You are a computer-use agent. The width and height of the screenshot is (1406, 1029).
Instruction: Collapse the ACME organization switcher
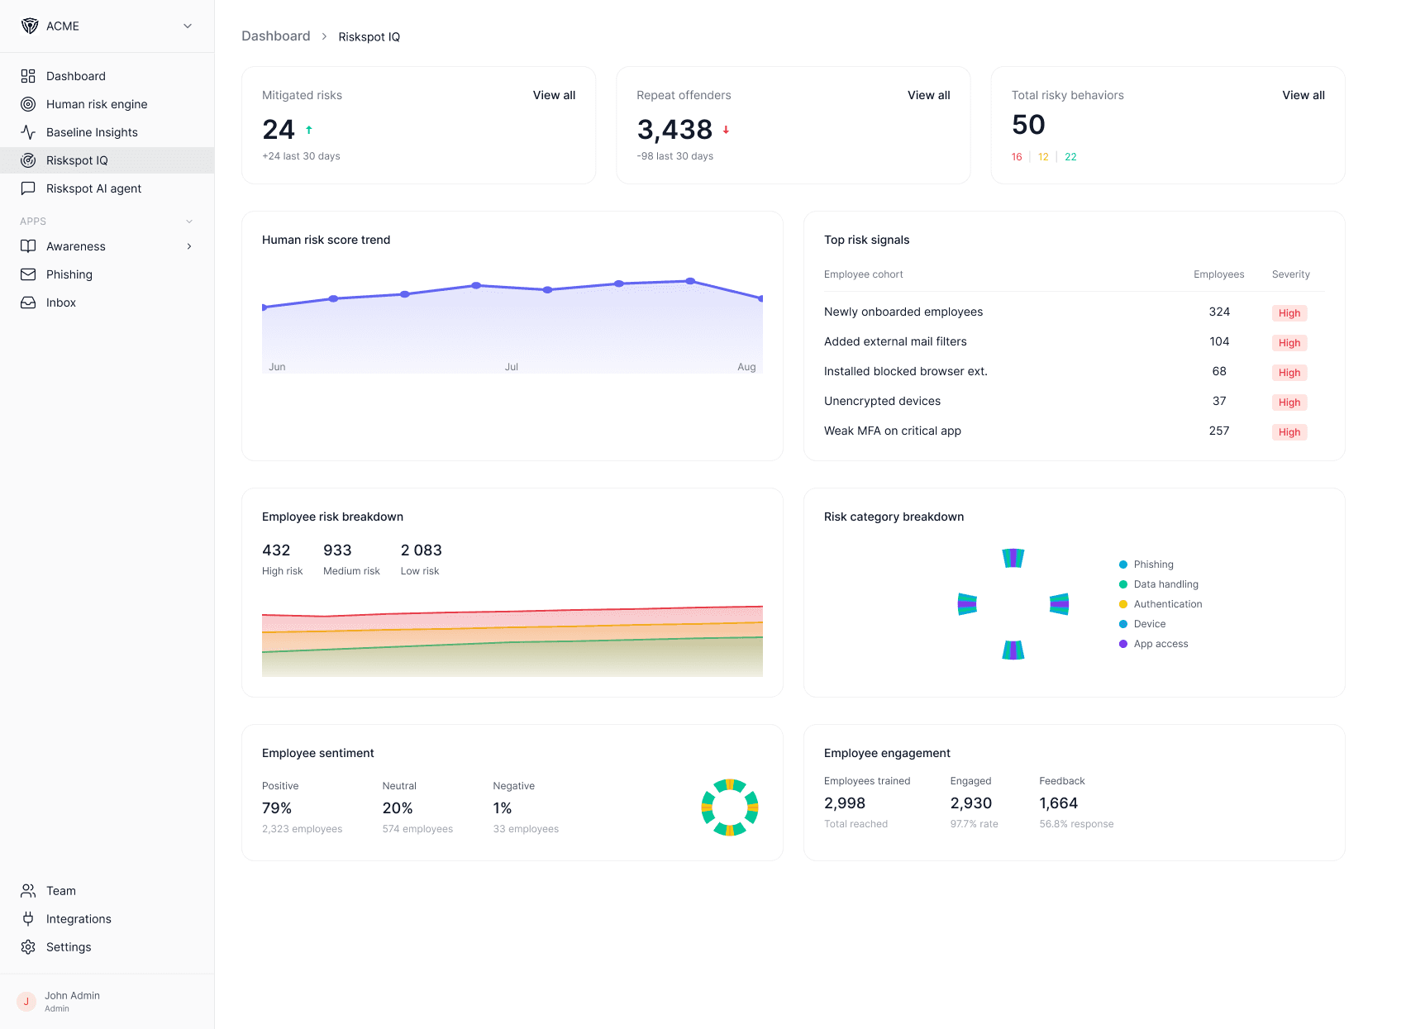click(188, 26)
